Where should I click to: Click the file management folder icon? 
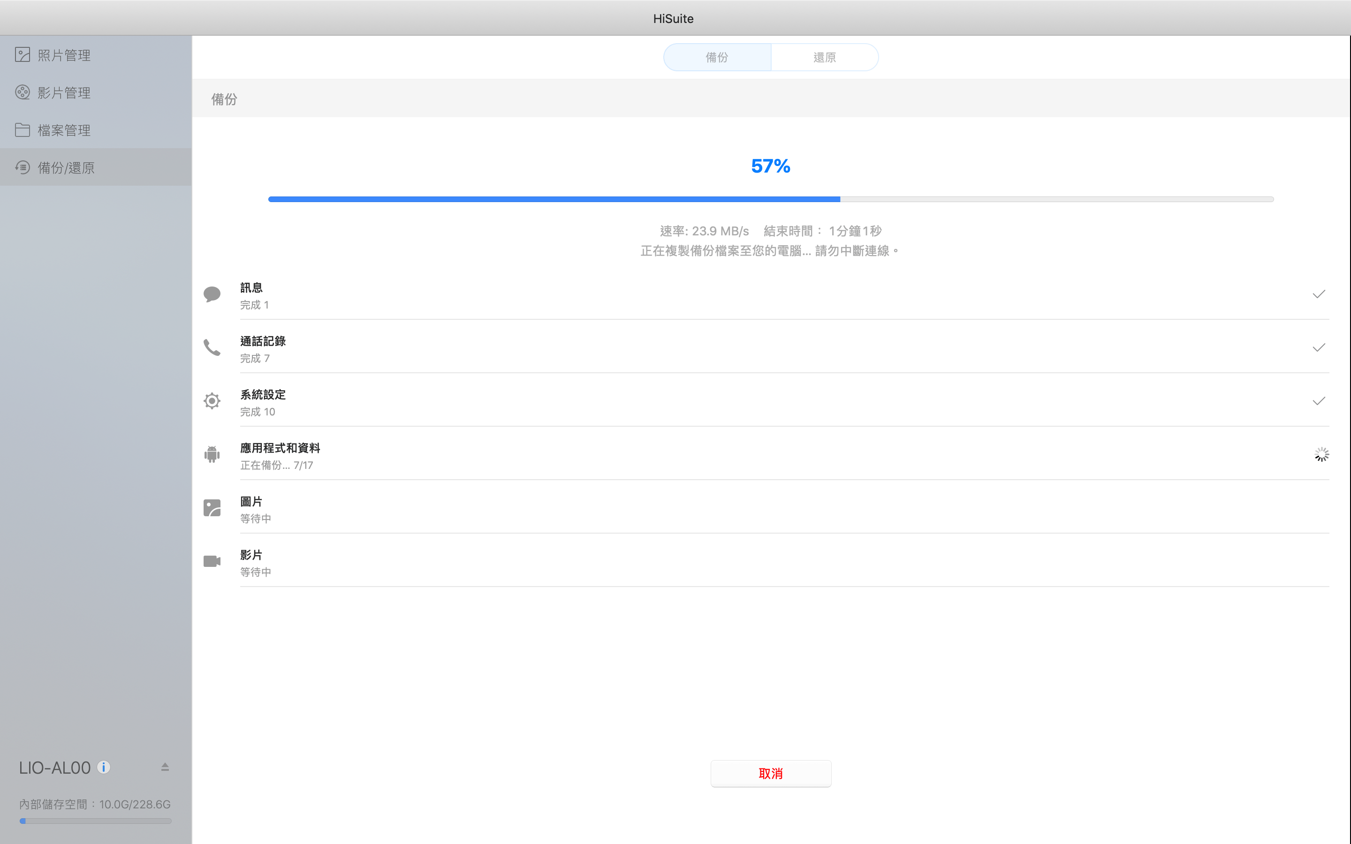coord(23,129)
